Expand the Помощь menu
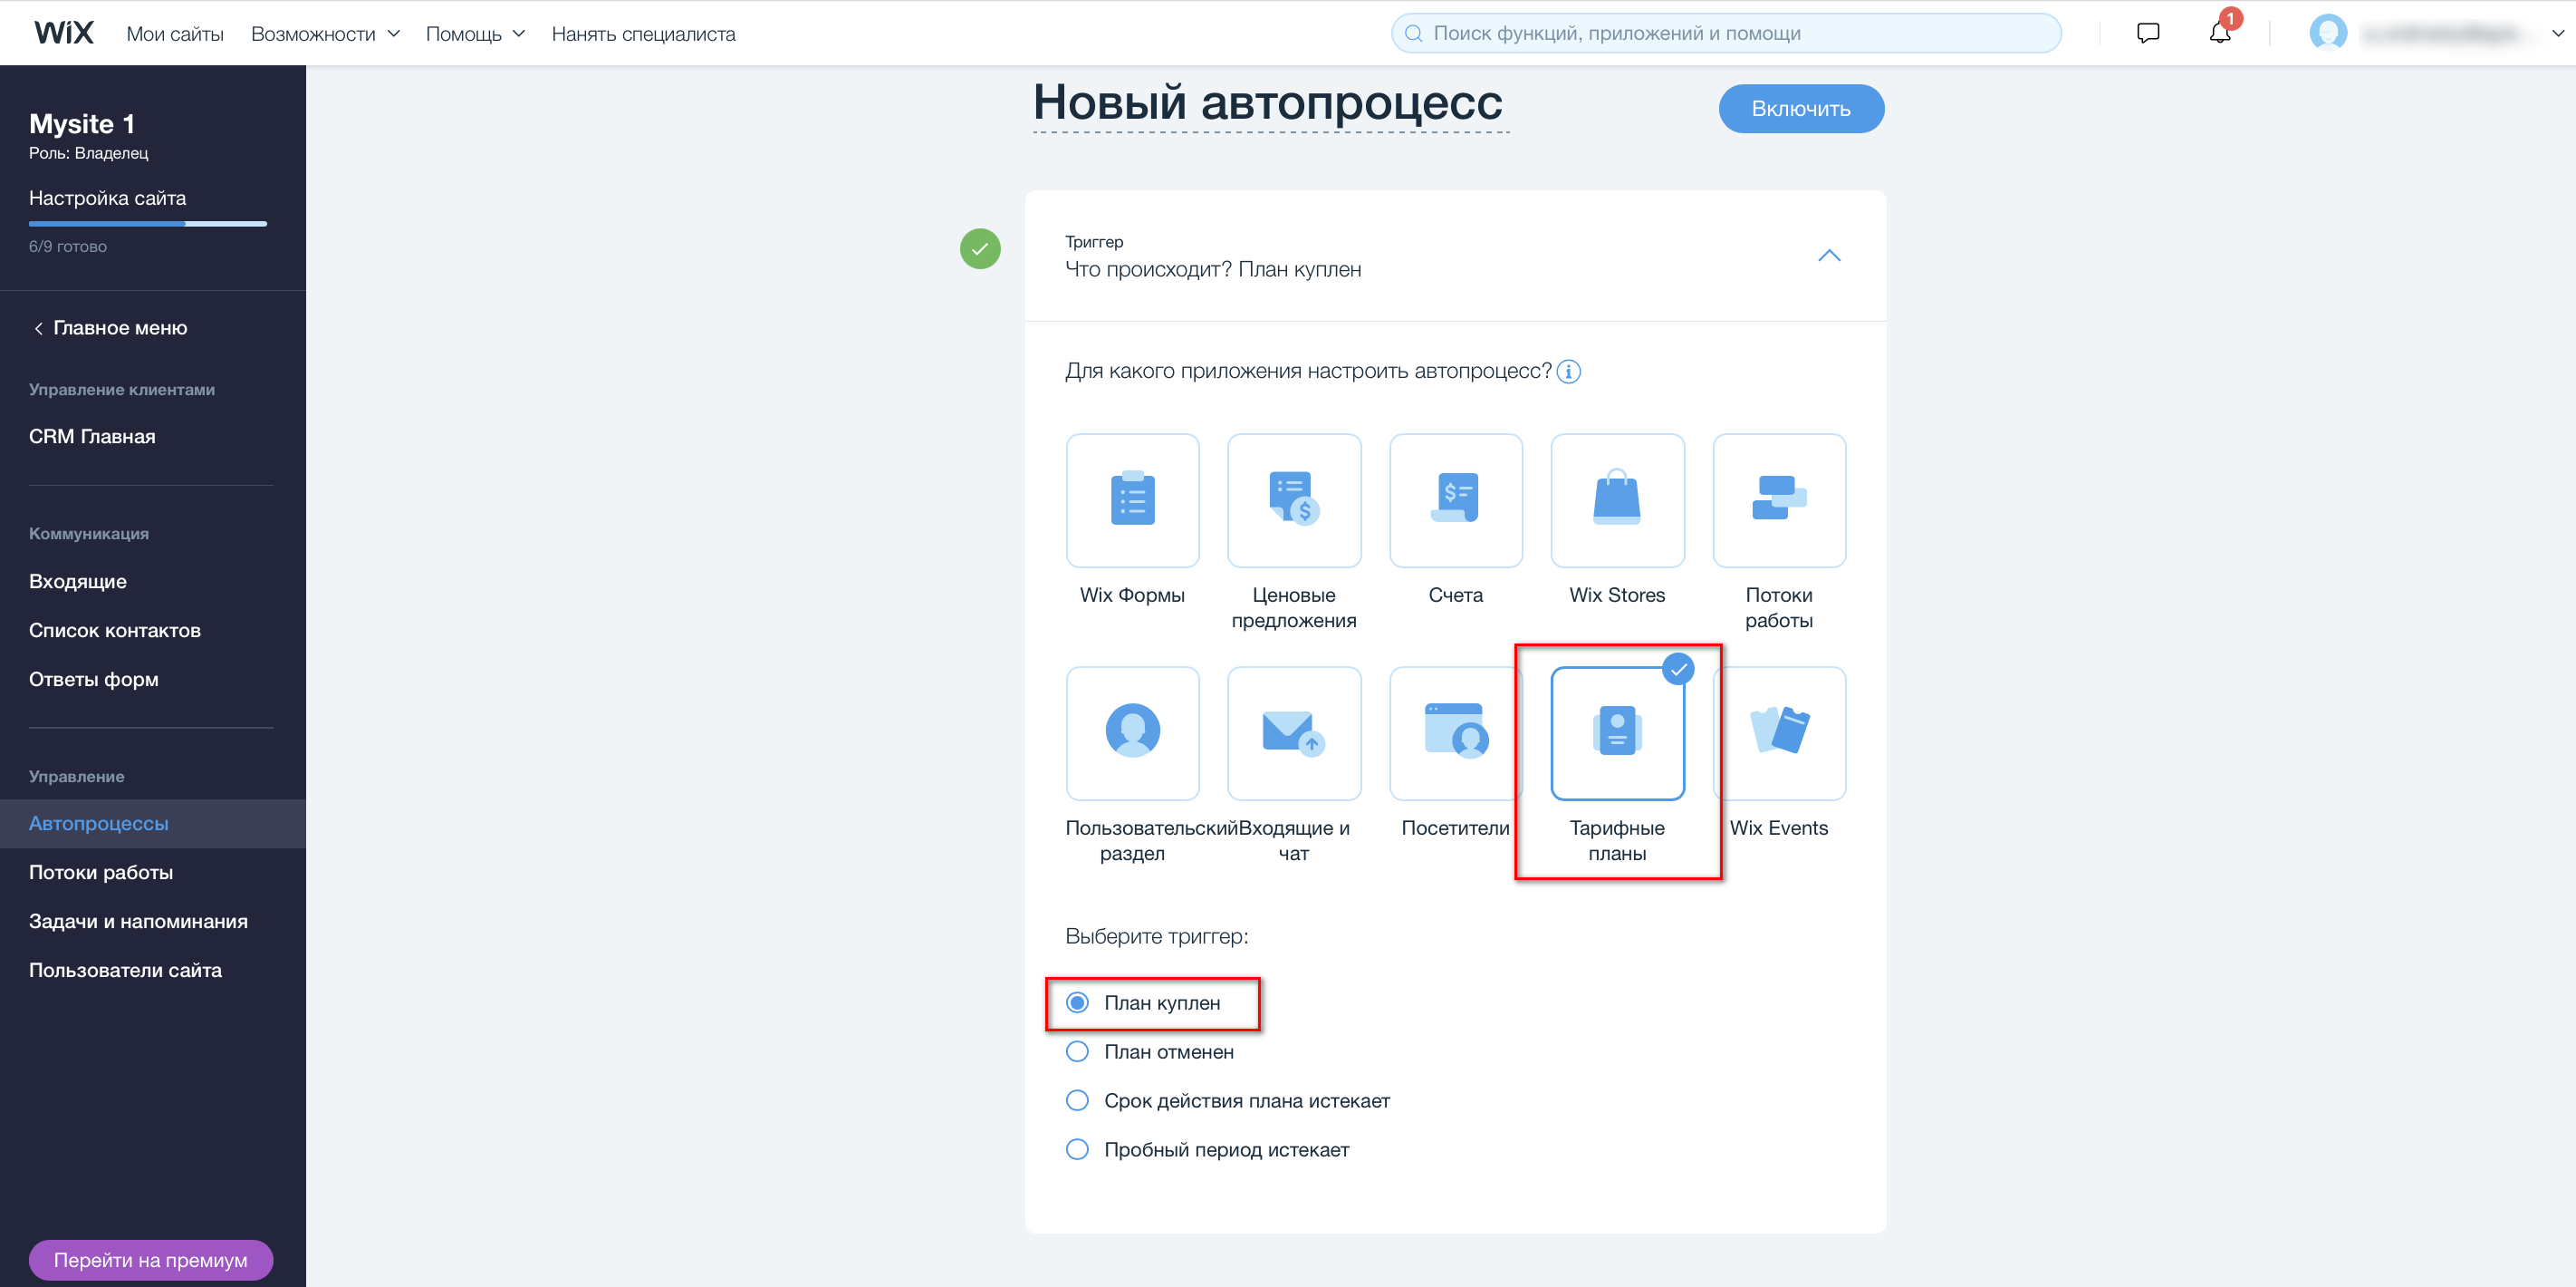Image resolution: width=2576 pixels, height=1287 pixels. click(475, 34)
